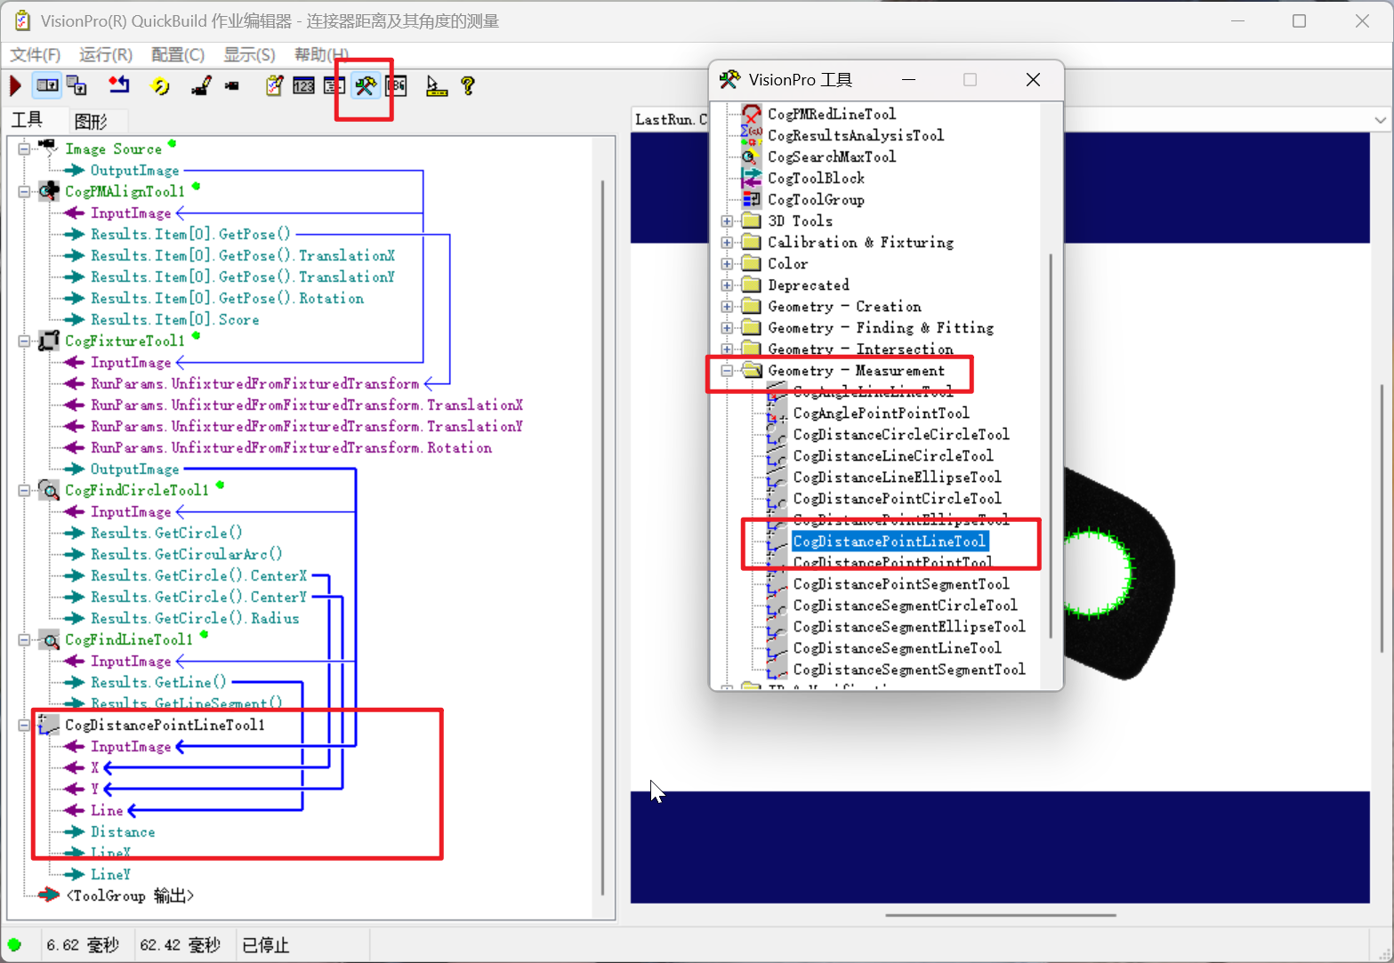Click the CogToolGroup icon in the tools list

click(x=752, y=199)
